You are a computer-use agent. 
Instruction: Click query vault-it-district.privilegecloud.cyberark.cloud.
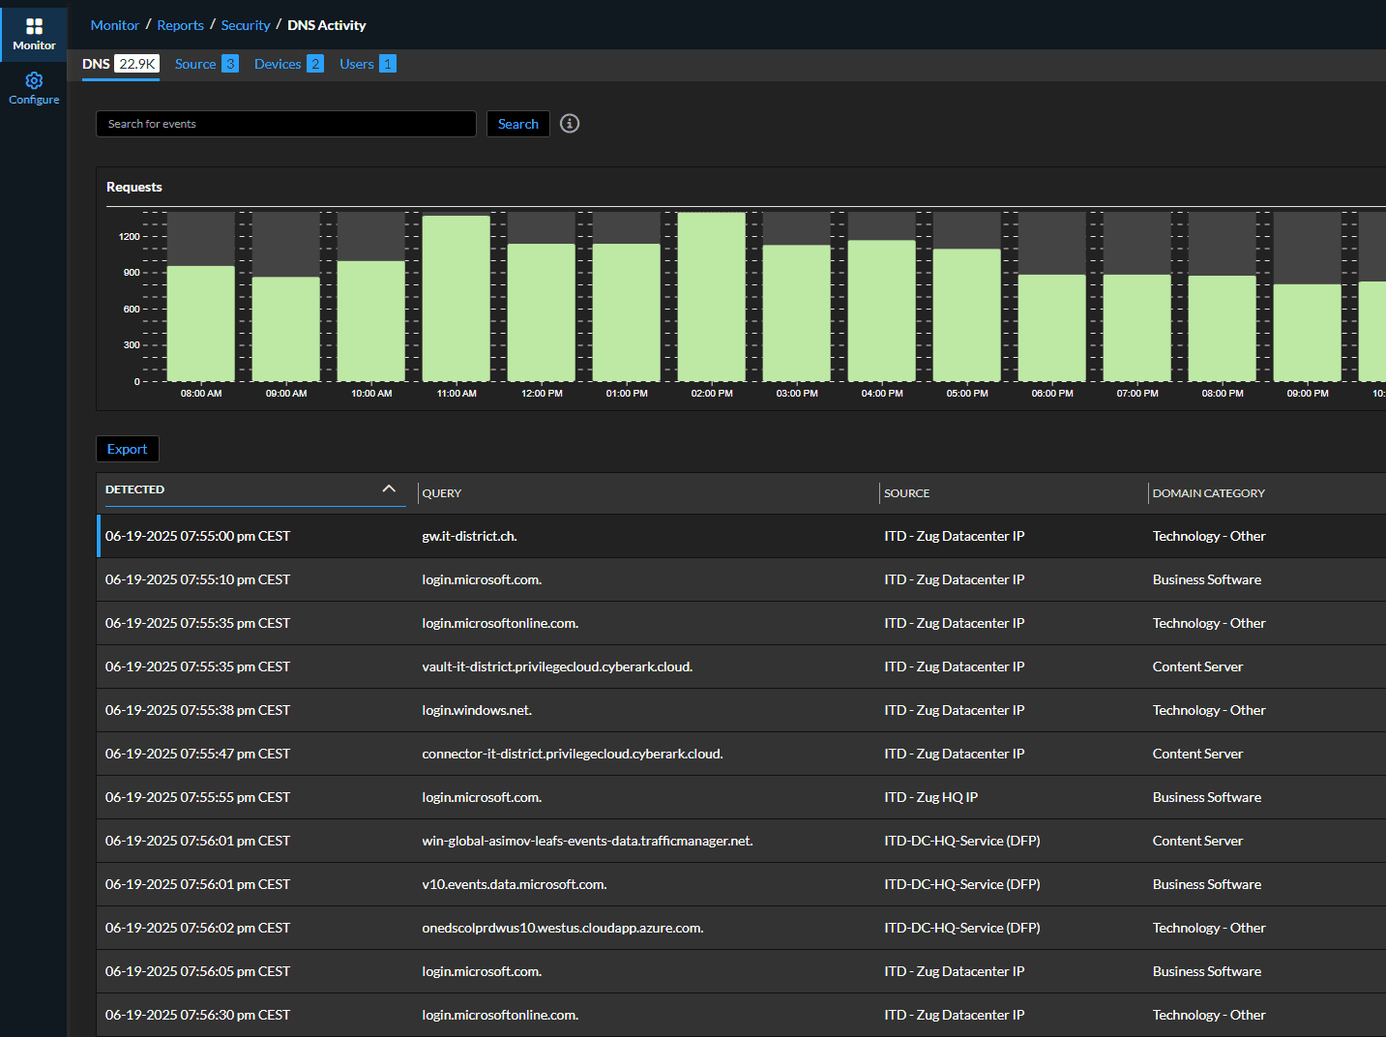click(557, 667)
